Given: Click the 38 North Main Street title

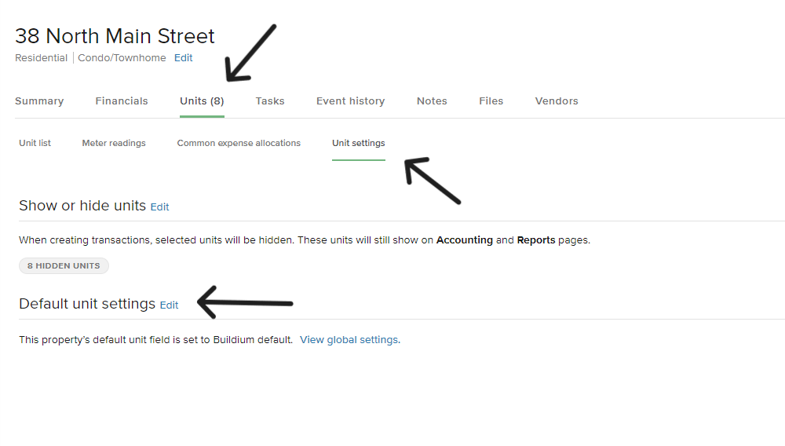Looking at the screenshot, I should pyautogui.click(x=115, y=36).
